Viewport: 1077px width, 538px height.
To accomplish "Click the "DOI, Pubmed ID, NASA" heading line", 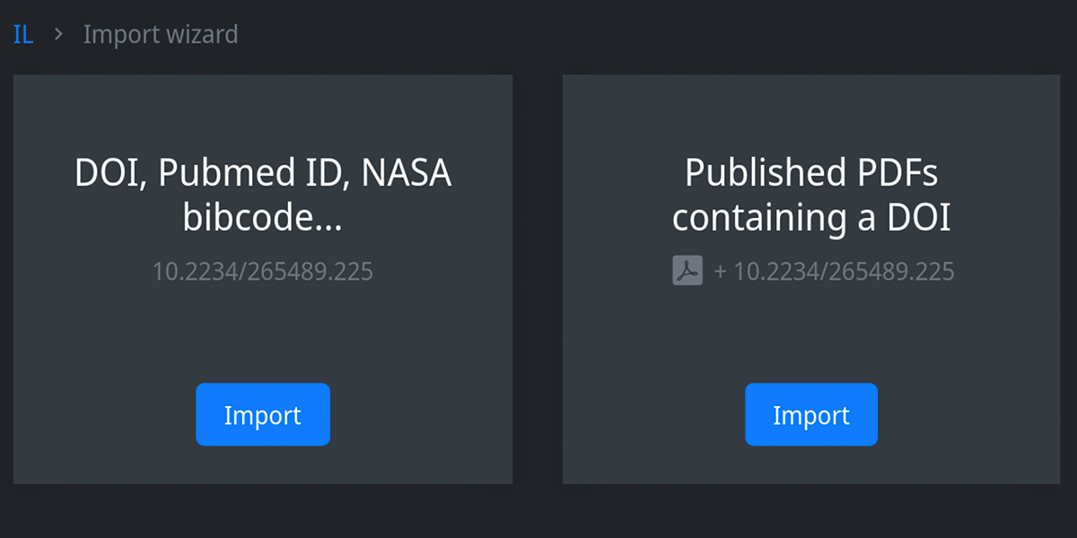I will click(x=262, y=173).
